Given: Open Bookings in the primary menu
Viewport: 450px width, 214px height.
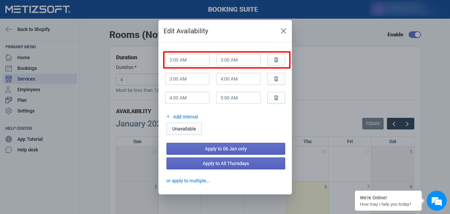Looking at the screenshot, I should coord(27,68).
